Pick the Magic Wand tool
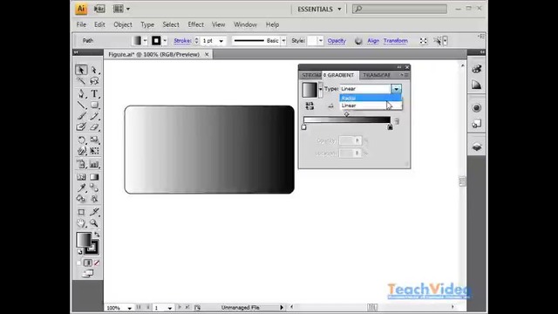Viewport: 558px width, 314px height. [x=81, y=81]
